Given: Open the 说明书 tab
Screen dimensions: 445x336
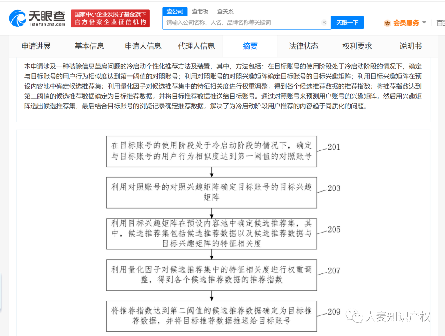Looking at the screenshot, I should coord(410,47).
